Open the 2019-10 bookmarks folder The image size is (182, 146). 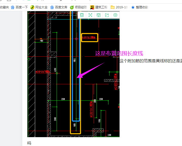(x=119, y=7)
